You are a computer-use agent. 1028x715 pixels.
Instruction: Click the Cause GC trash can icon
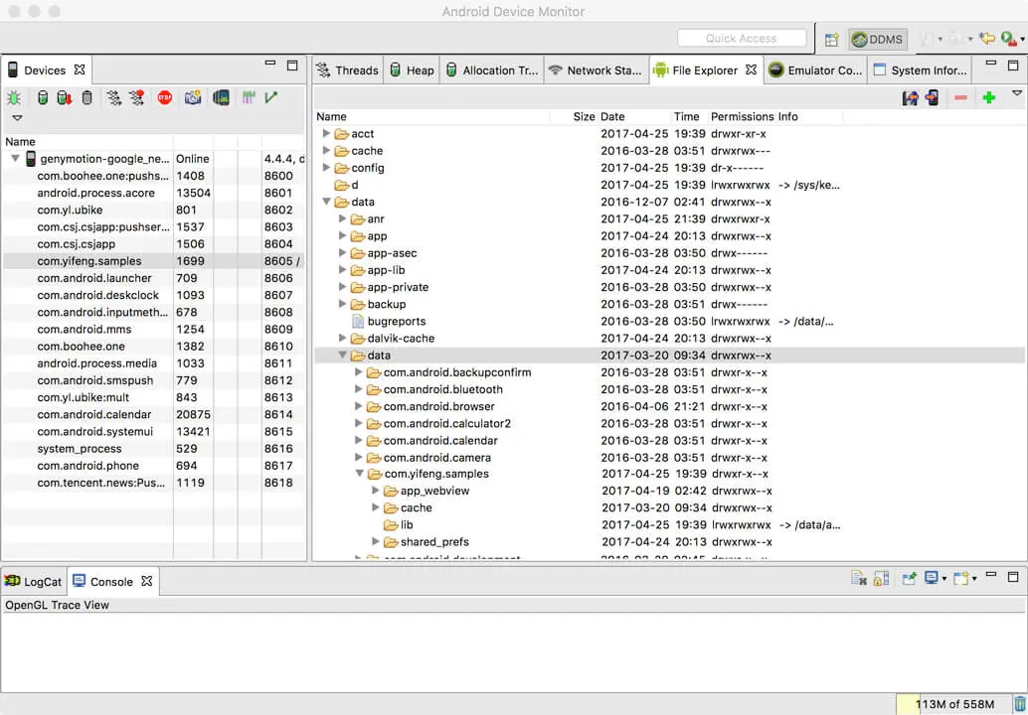[87, 98]
